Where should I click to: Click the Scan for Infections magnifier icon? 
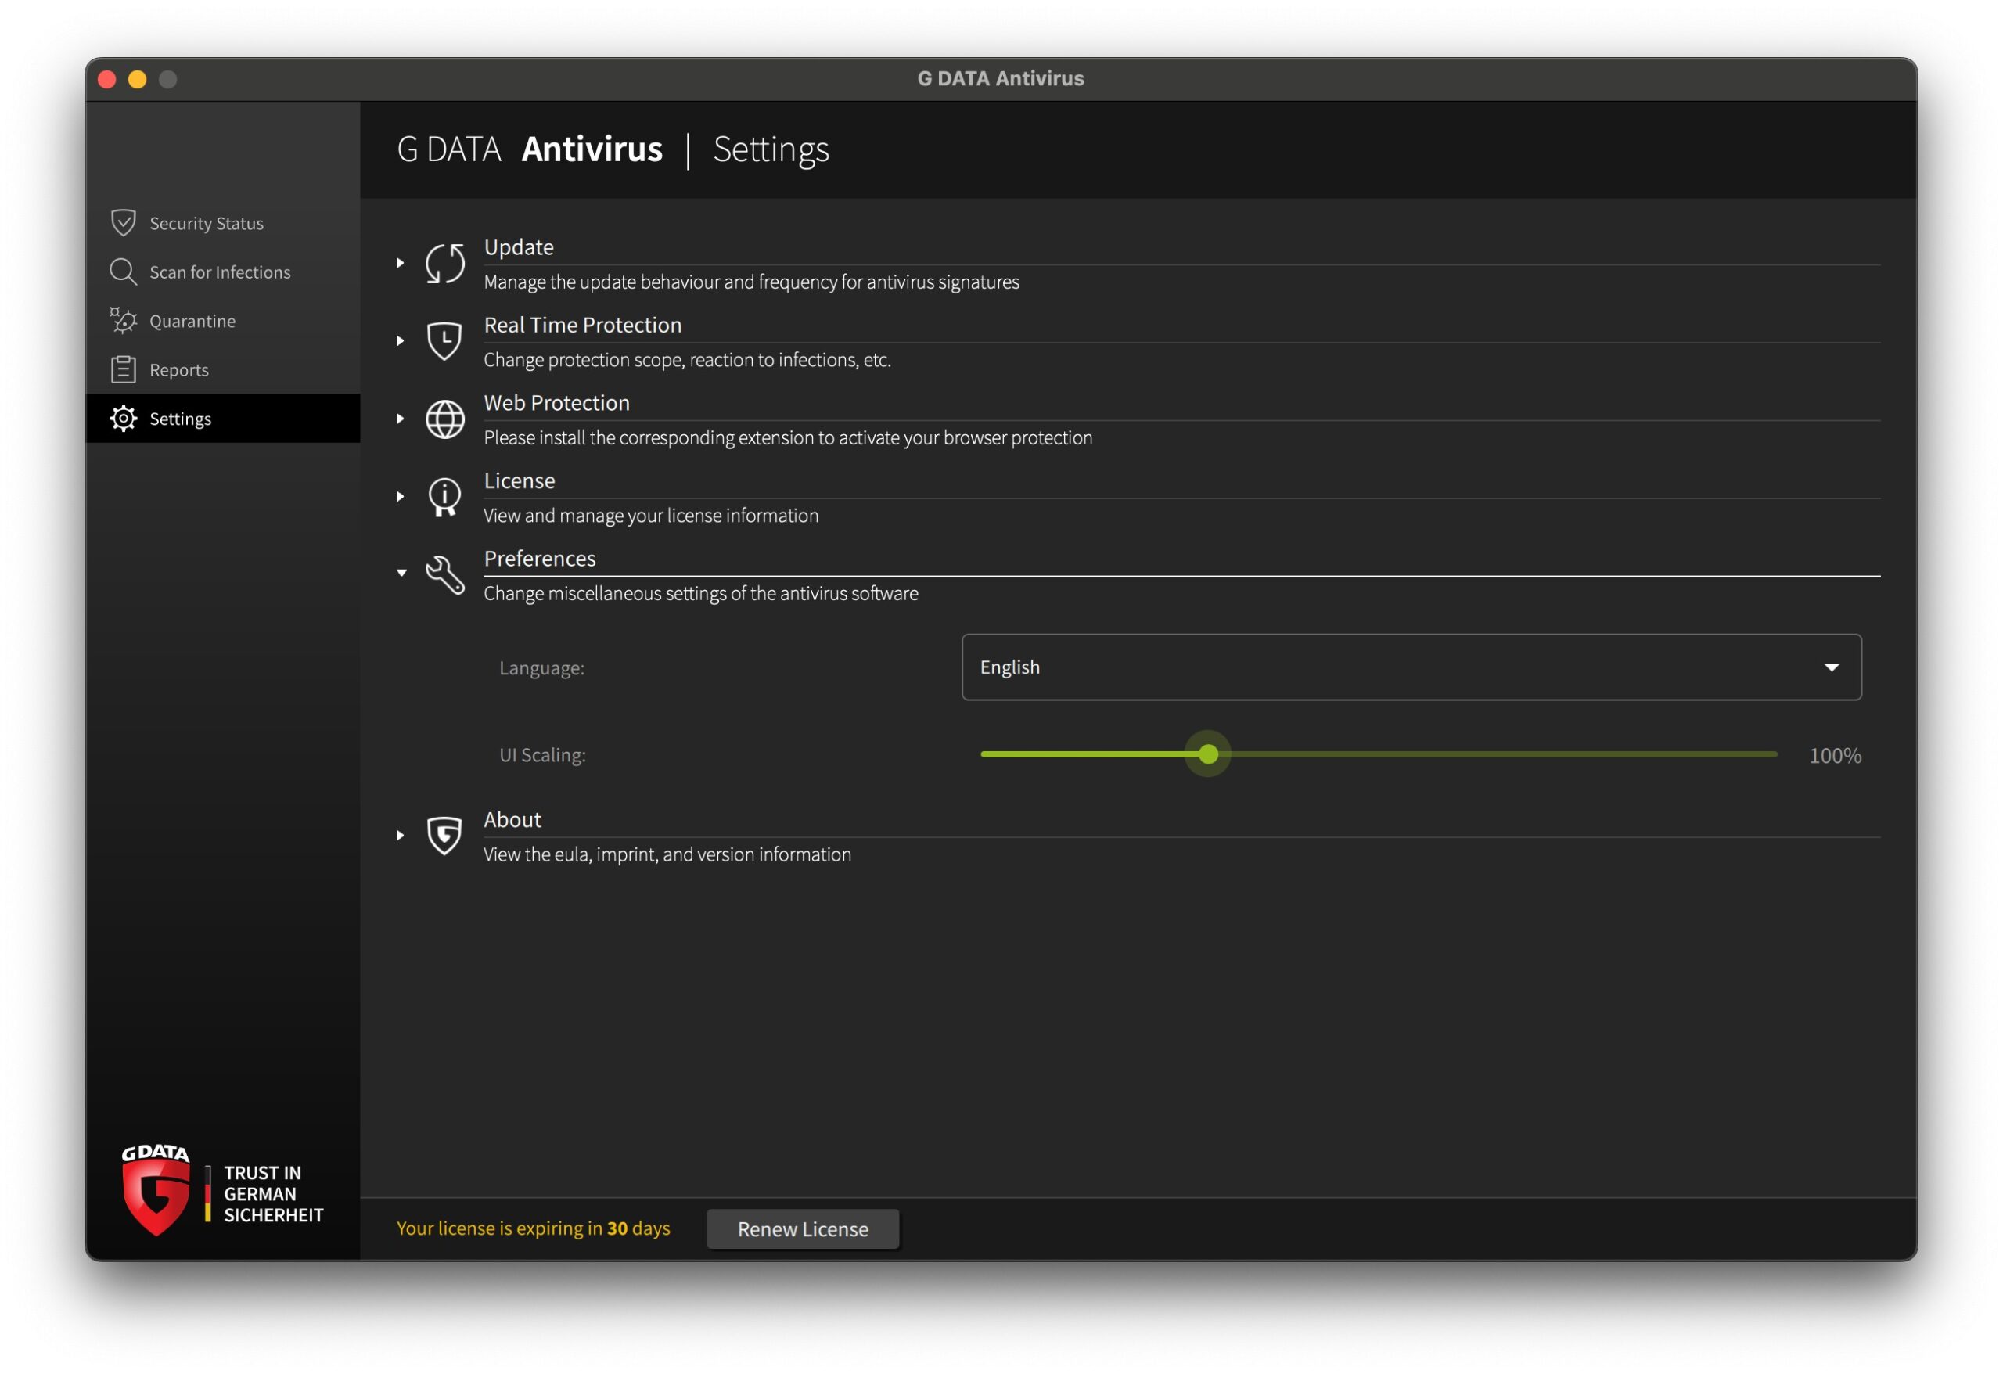(x=124, y=272)
